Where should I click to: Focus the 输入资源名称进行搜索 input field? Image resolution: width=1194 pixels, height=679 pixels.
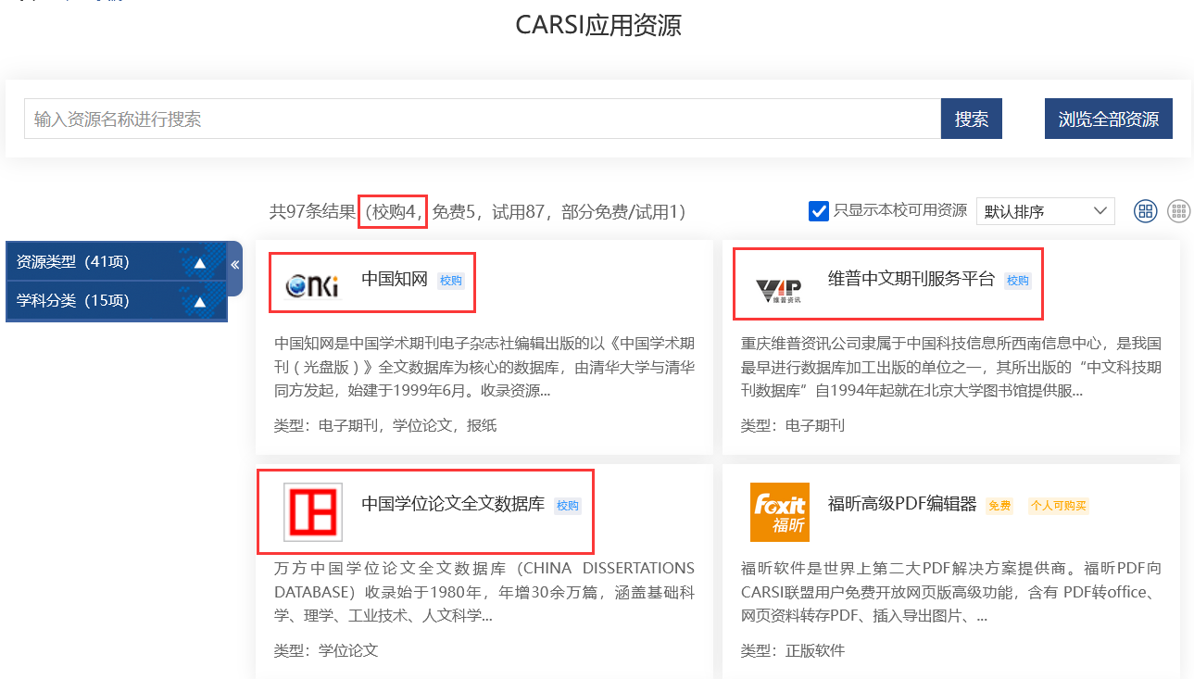coord(483,119)
